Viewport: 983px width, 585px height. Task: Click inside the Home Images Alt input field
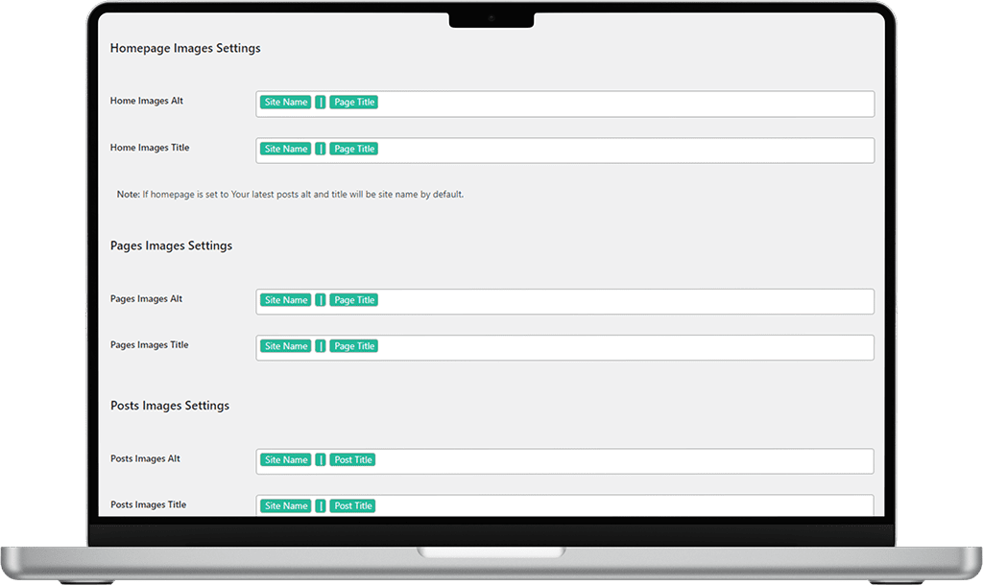pos(624,103)
